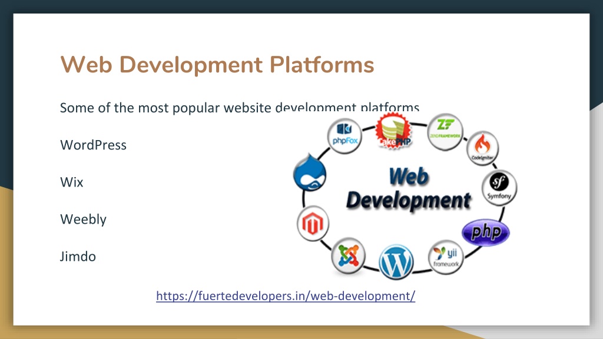Click the Joomla logo icon
This screenshot has height=339, width=603.
348,255
